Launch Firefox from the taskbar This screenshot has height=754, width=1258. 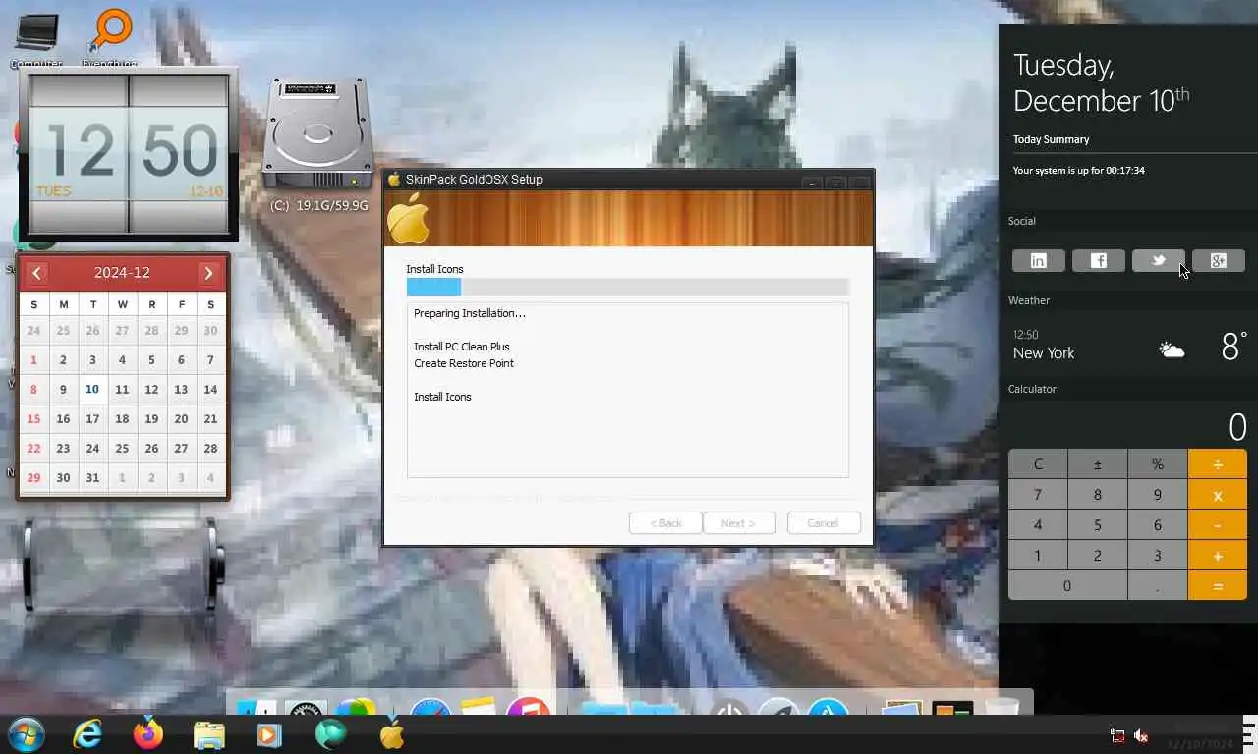click(148, 733)
